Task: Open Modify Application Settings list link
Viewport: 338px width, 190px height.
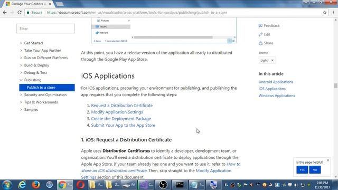Action: 117,112
